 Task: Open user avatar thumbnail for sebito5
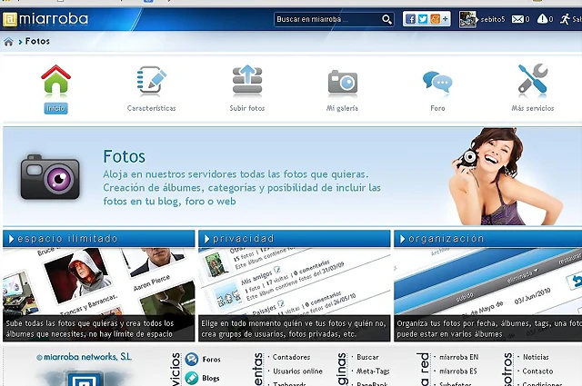[467, 19]
